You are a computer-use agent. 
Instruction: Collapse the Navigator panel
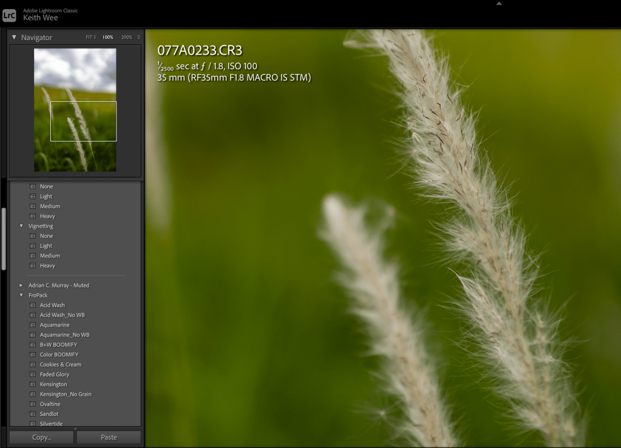14,38
